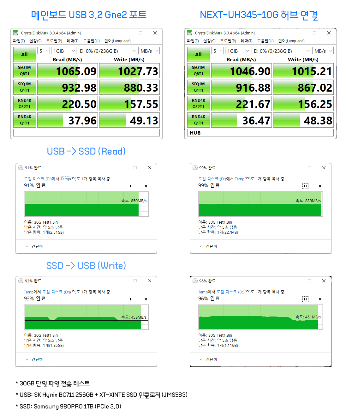
Task: Follow the 로컬 디스크 (D:) link in 91% dialog
Action: [38, 179]
